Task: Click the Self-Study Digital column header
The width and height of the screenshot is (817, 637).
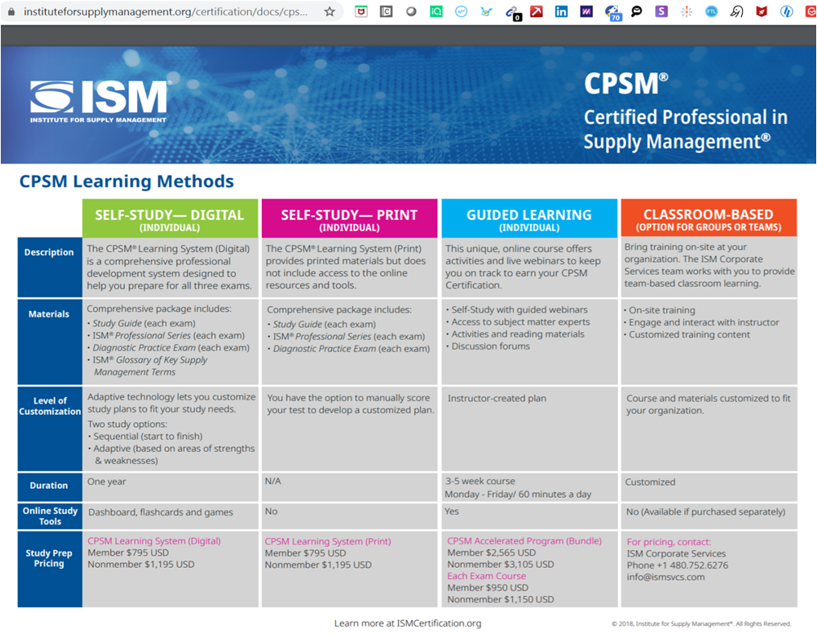Action: click(170, 218)
